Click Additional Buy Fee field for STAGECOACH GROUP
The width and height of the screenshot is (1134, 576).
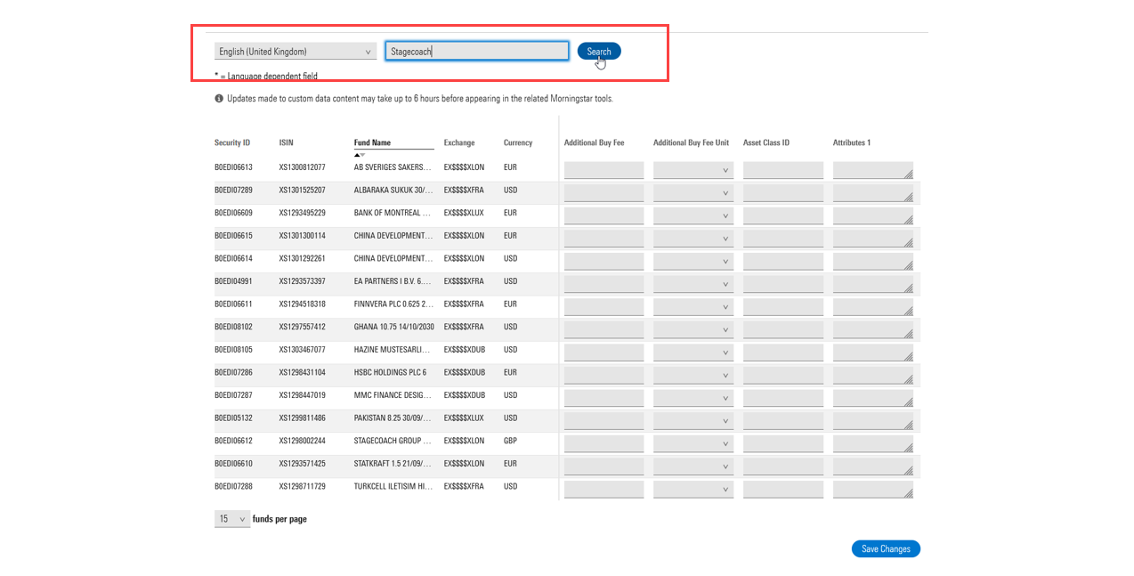coord(603,443)
